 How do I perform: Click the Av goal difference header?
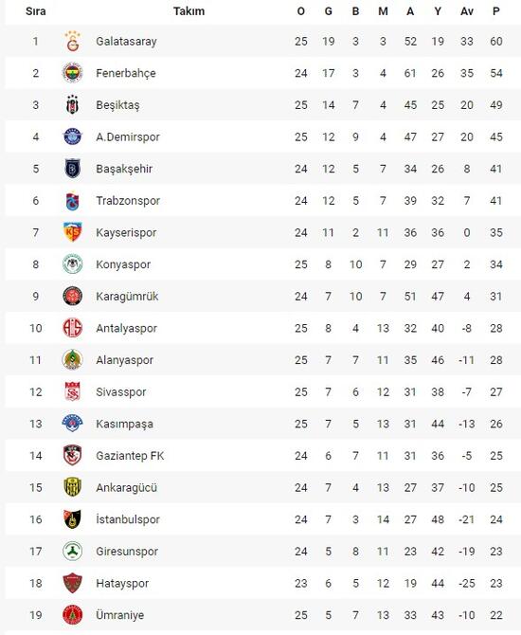pyautogui.click(x=467, y=11)
